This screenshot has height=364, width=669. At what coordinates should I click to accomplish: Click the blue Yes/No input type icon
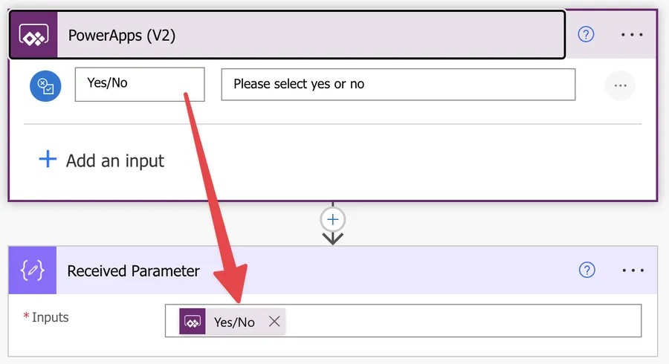click(45, 85)
